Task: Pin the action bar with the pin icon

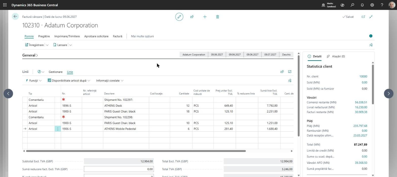Action: point(371,45)
